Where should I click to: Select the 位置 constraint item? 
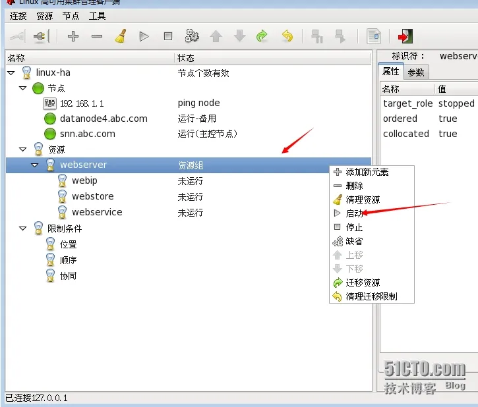pos(69,244)
